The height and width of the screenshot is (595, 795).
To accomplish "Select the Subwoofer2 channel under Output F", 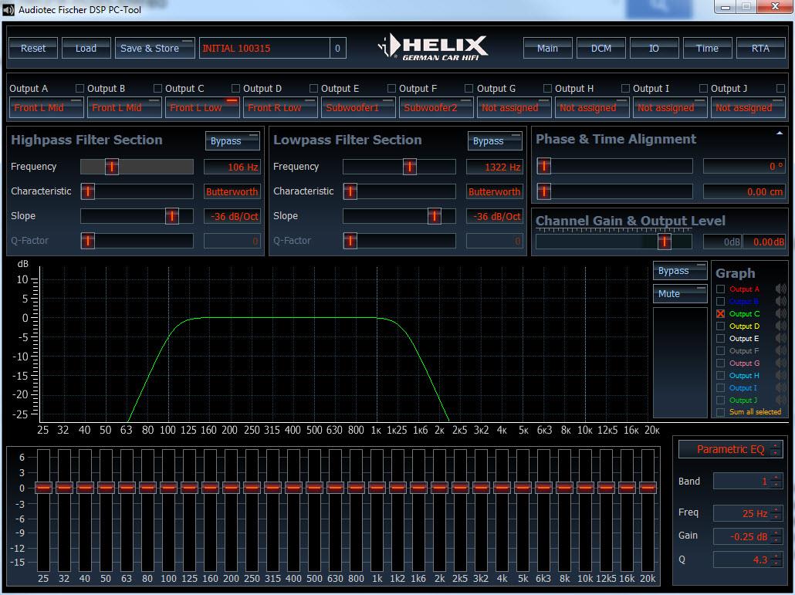I will pos(436,107).
